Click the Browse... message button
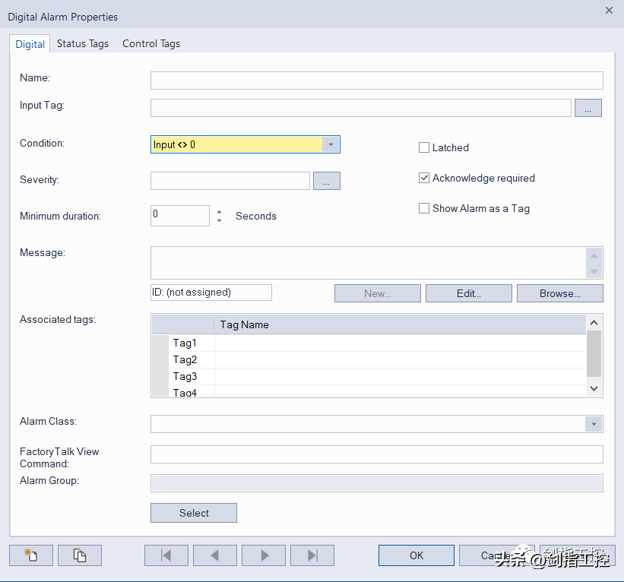The width and height of the screenshot is (624, 582). [x=559, y=293]
